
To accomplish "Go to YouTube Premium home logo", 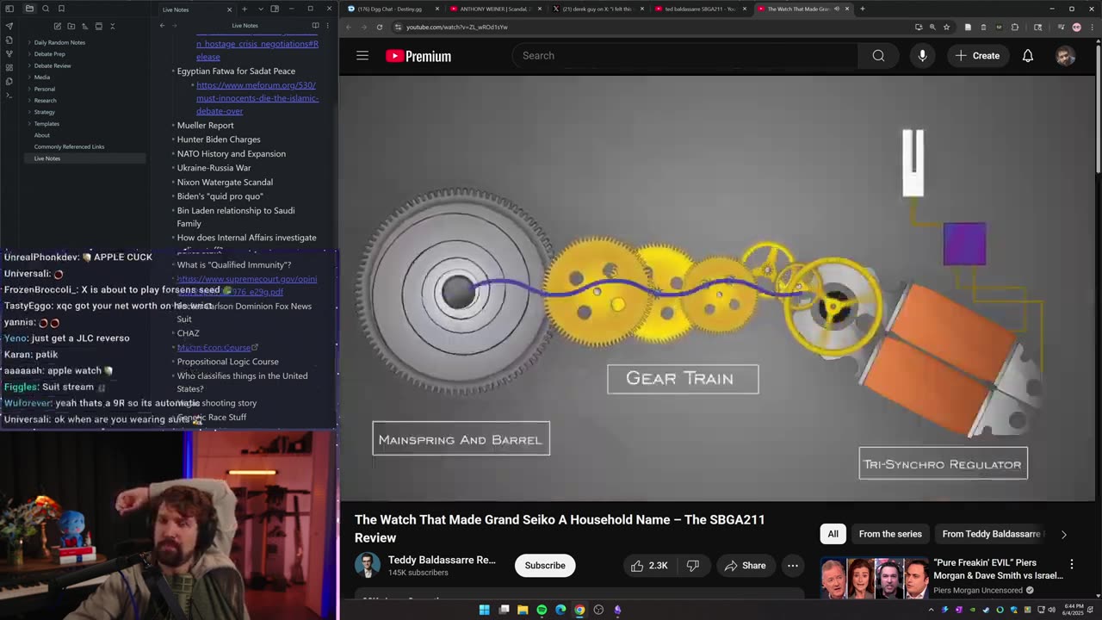I will pyautogui.click(x=418, y=56).
